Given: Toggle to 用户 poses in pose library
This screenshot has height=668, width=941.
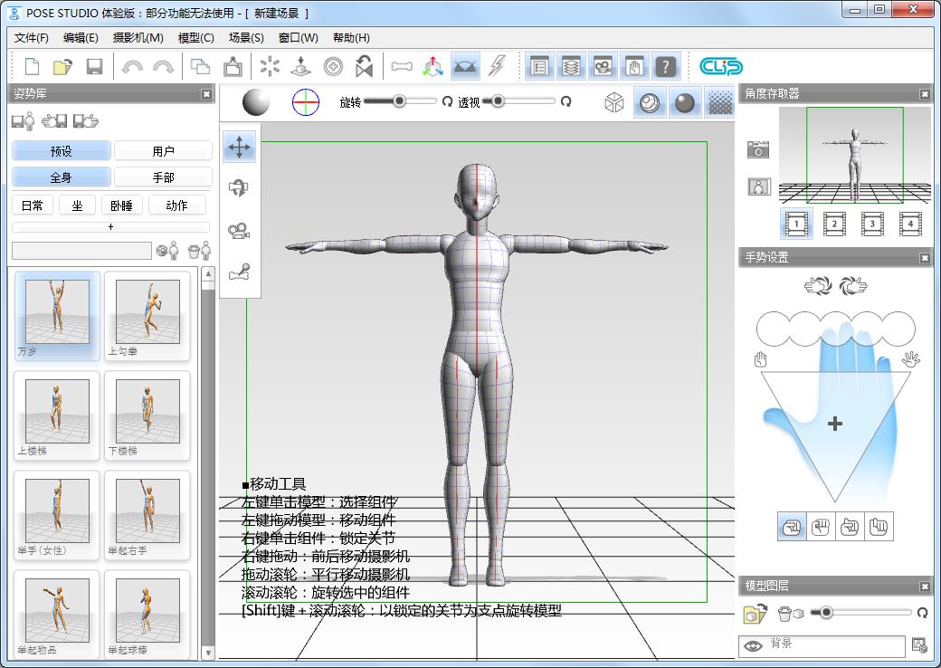Looking at the screenshot, I should (x=163, y=149).
